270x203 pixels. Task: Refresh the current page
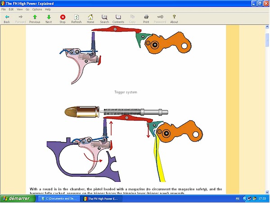coord(76,19)
